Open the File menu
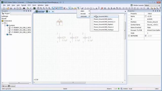The width and height of the screenshot is (162, 91). tap(4, 5)
